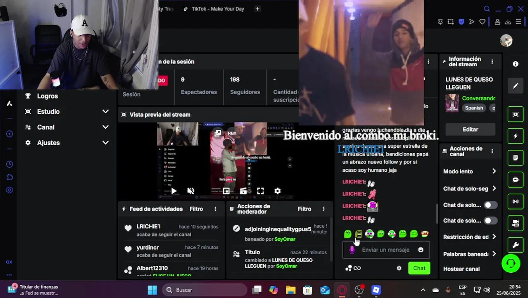
Task: Toggle the second Chat de solo switch
Action: [490, 221]
